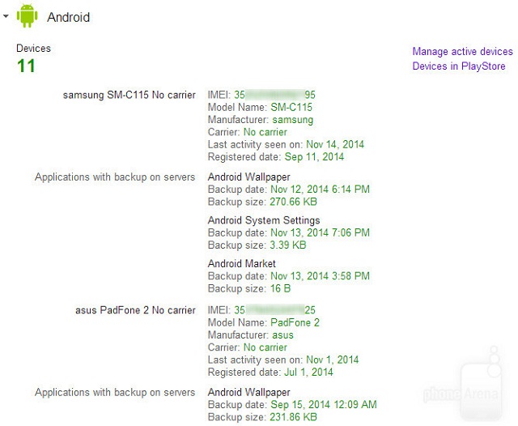518x426 pixels.
Task: Click the SM-C115 model name value
Action: (291, 107)
